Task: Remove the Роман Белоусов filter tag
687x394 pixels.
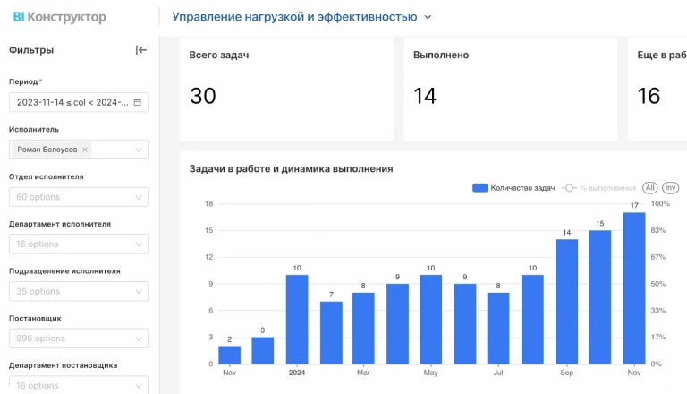Action: coord(85,150)
